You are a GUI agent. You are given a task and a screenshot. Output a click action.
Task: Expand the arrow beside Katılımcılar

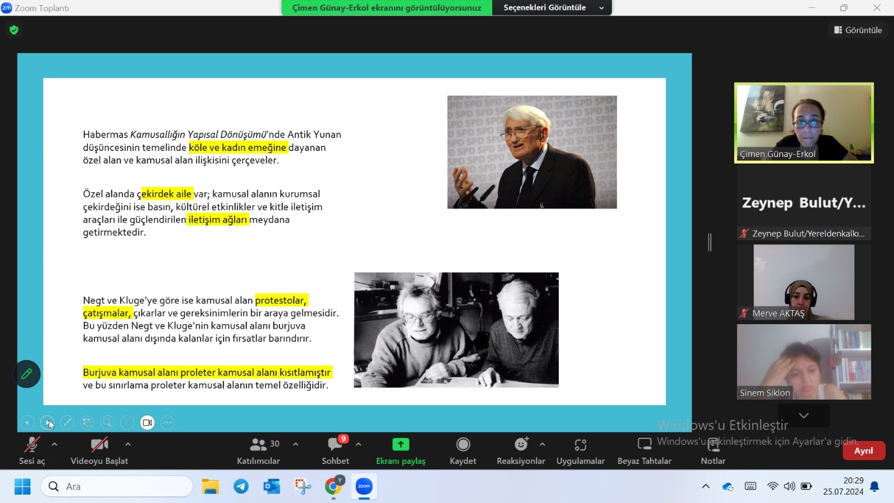pos(296,444)
